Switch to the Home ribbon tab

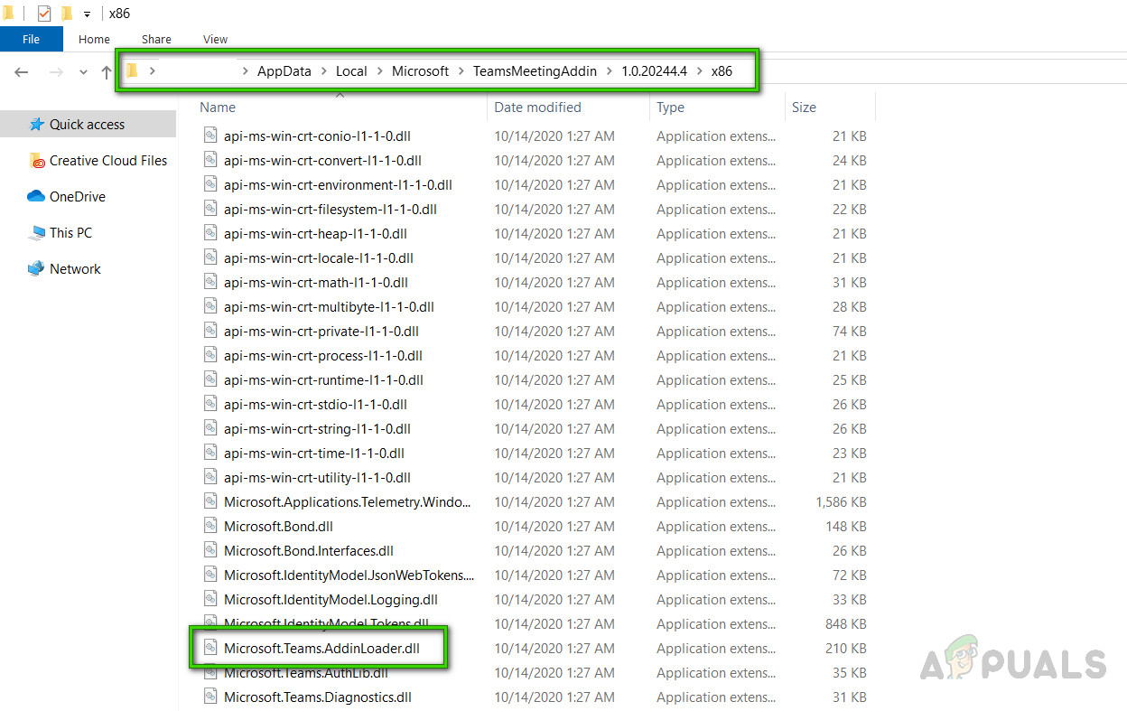94,39
